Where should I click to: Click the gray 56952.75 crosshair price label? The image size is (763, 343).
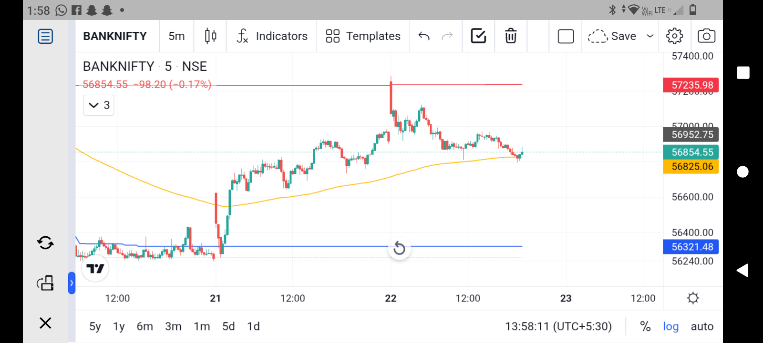coord(691,134)
